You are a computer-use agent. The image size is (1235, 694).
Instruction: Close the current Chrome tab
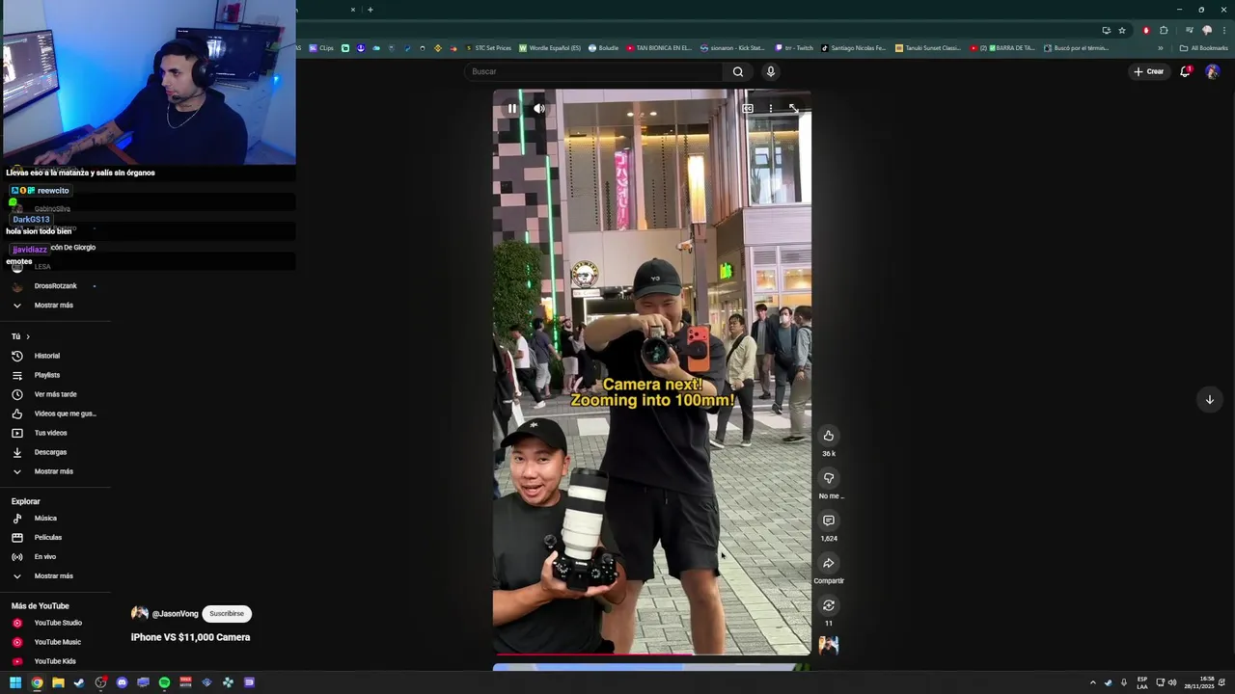[353, 10]
